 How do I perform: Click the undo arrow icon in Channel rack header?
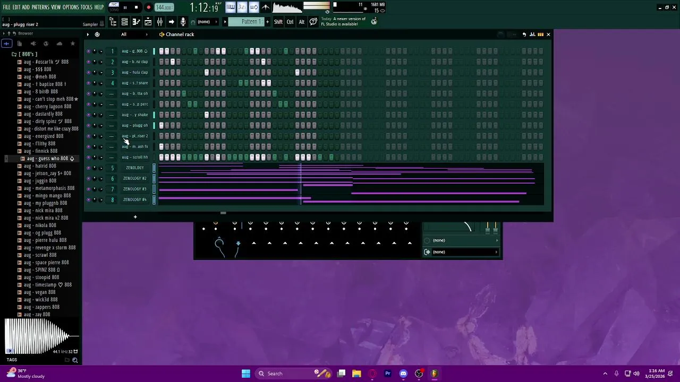(524, 34)
